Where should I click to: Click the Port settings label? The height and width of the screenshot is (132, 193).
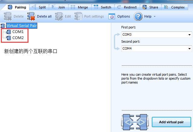pyautogui.click(x=94, y=16)
